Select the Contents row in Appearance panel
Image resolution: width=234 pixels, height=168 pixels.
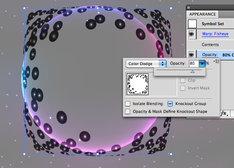(x=211, y=44)
